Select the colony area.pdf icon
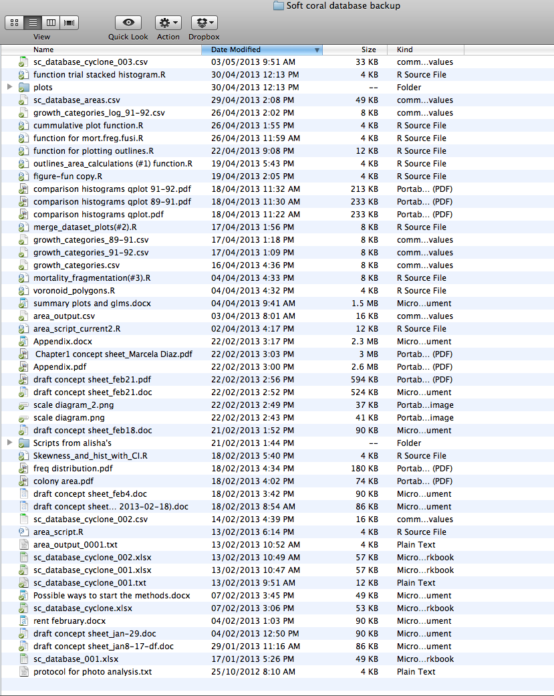Viewport: 554px width, 696px height. [x=23, y=481]
